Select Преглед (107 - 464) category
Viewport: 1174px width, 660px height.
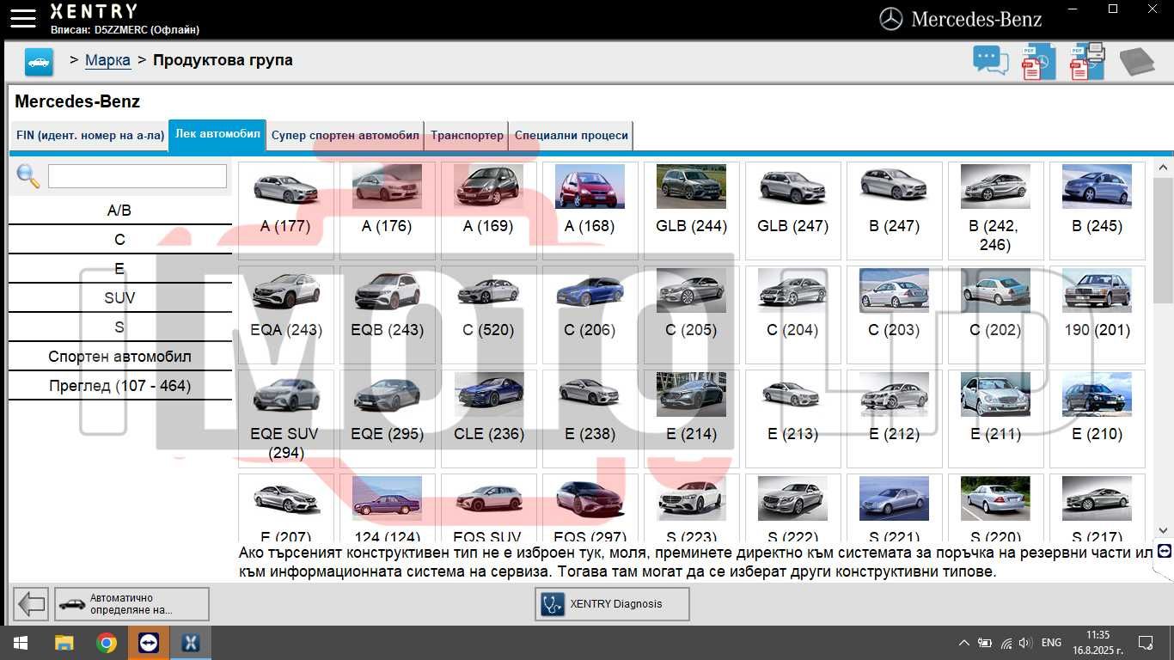click(120, 386)
